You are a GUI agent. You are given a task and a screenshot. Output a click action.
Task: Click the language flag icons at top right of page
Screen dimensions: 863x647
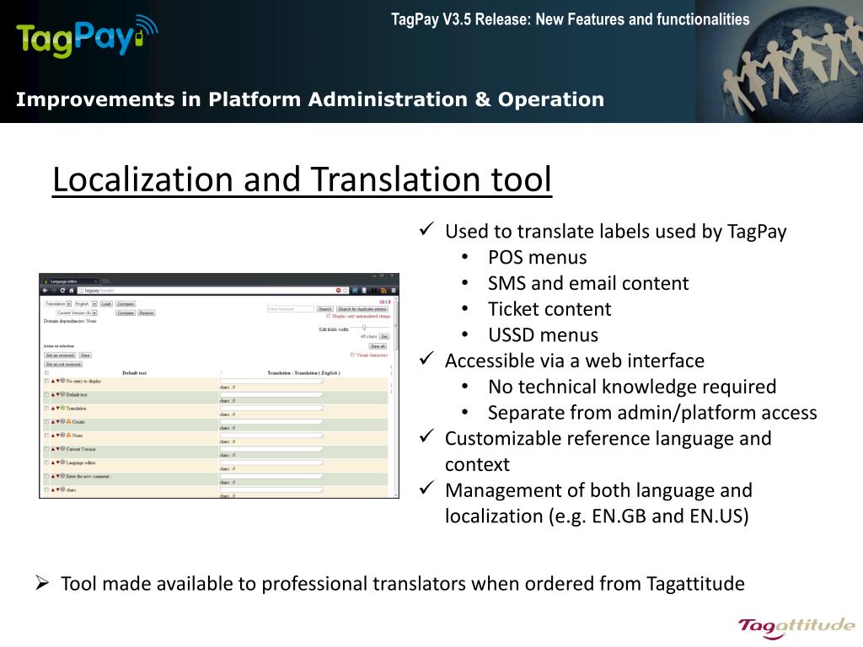pyautogui.click(x=384, y=302)
